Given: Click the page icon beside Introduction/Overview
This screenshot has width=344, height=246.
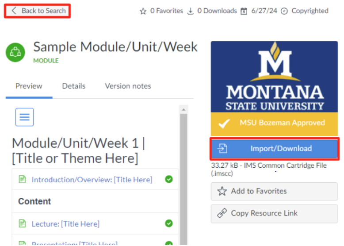Looking at the screenshot, I should [x=22, y=180].
